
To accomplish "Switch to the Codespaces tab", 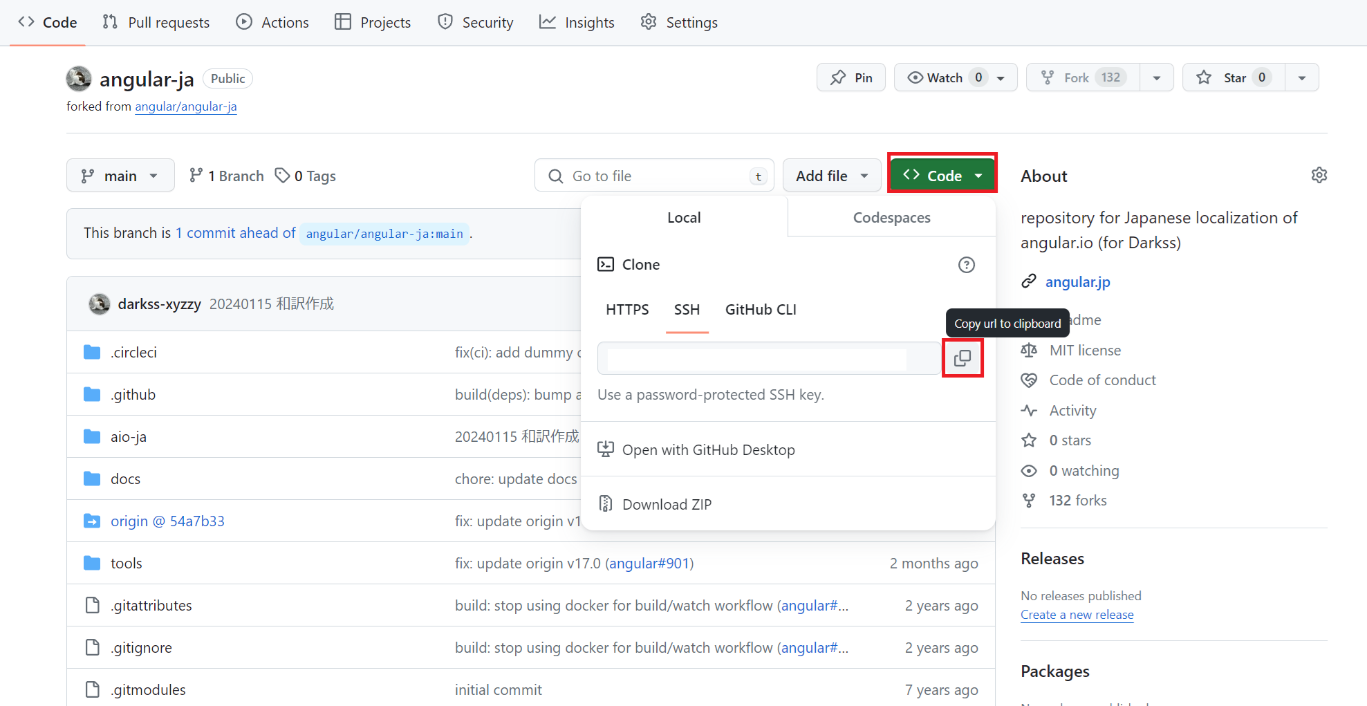I will pos(891,217).
